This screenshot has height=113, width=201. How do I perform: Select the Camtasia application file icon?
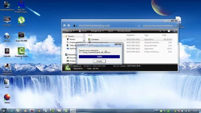90,40
